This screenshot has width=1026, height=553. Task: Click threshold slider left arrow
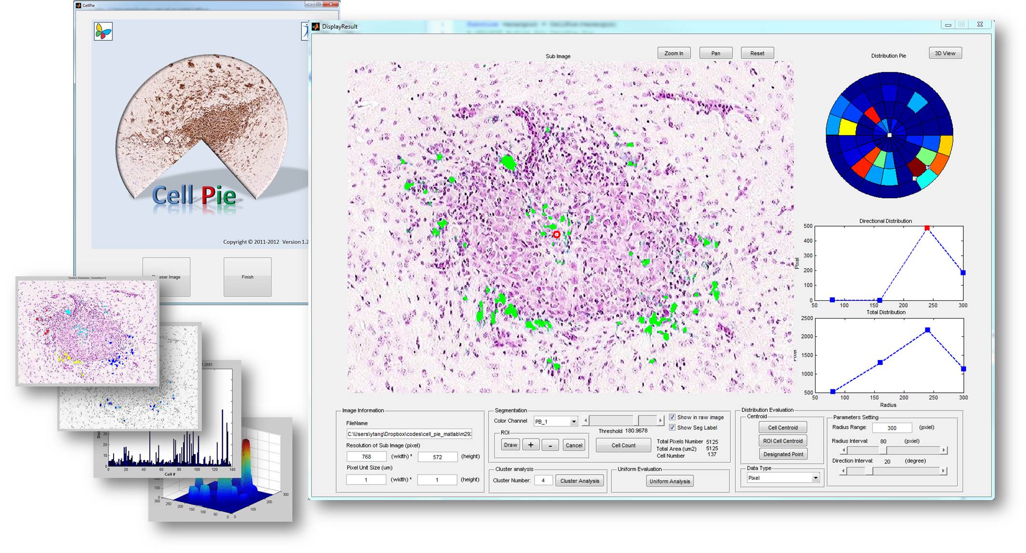click(586, 421)
